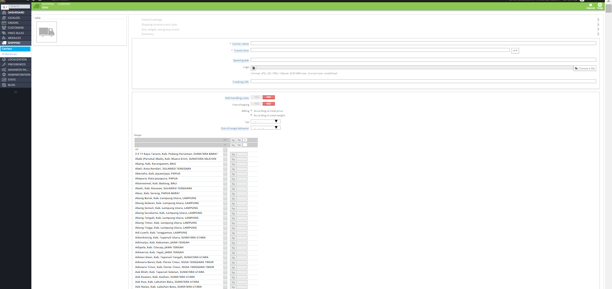
Task: Click the Shipping breadcrumb link
Action: click(48, 4)
